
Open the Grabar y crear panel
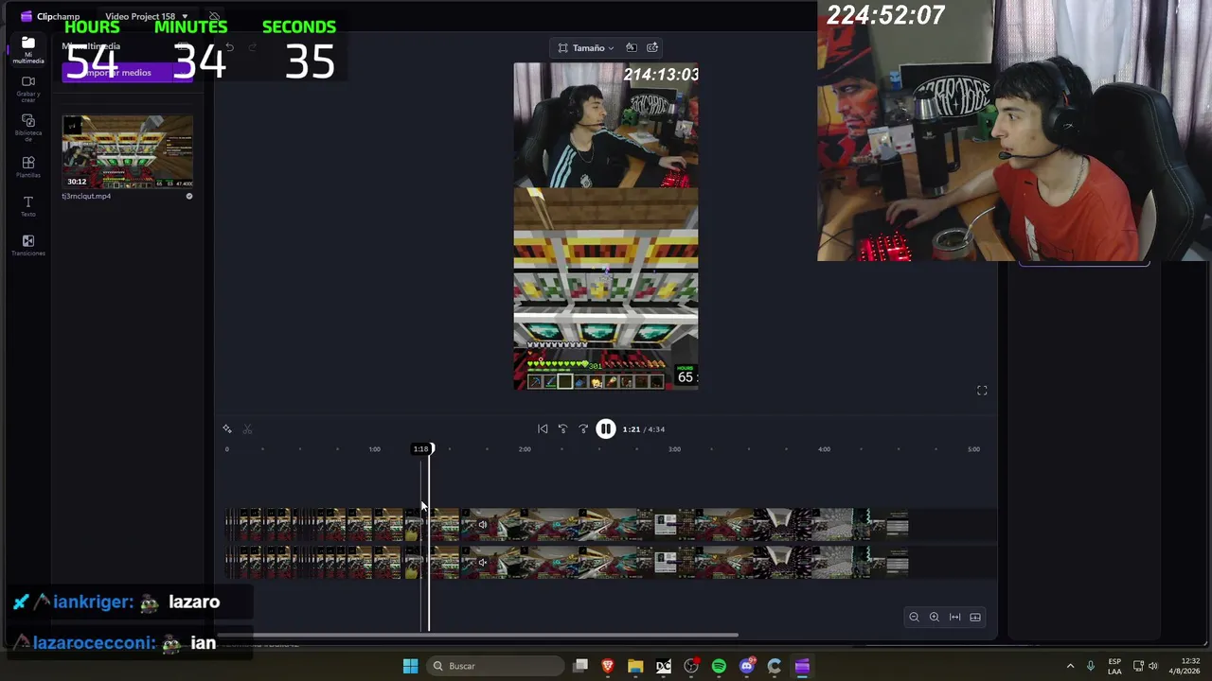[28, 87]
